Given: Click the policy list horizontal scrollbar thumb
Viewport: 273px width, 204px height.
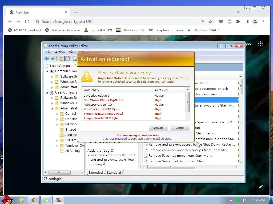Looking at the screenshot, I should pos(171,167).
